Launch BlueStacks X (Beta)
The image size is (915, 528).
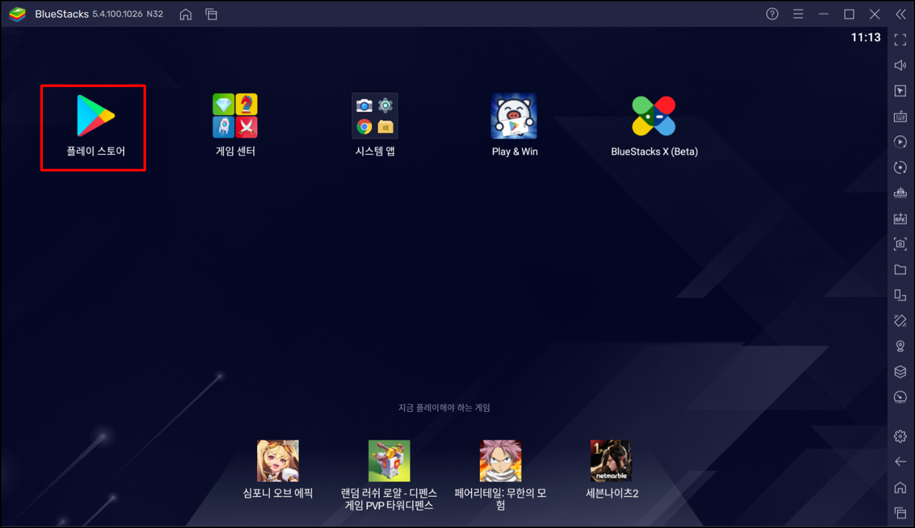click(x=654, y=116)
